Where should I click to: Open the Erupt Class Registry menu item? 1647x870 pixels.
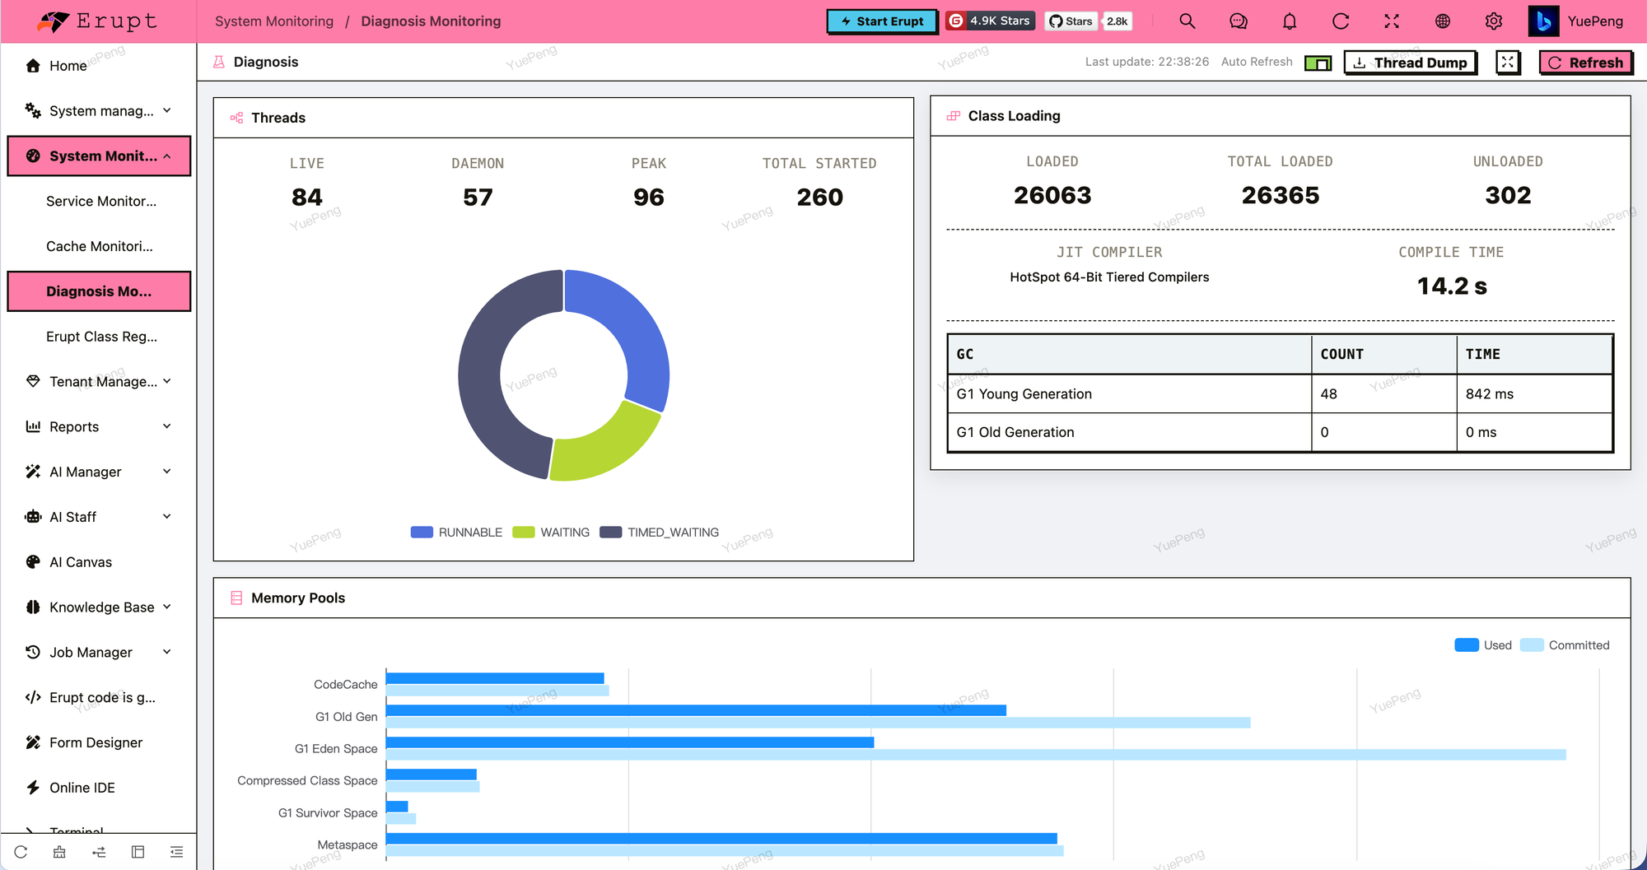tap(100, 337)
